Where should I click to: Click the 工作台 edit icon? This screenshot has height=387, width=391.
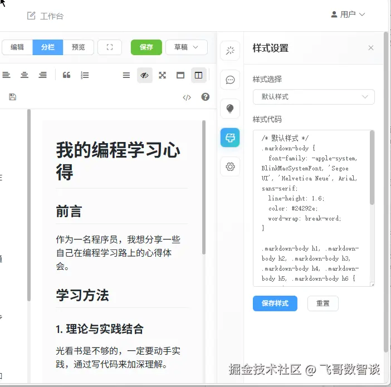[x=31, y=16]
